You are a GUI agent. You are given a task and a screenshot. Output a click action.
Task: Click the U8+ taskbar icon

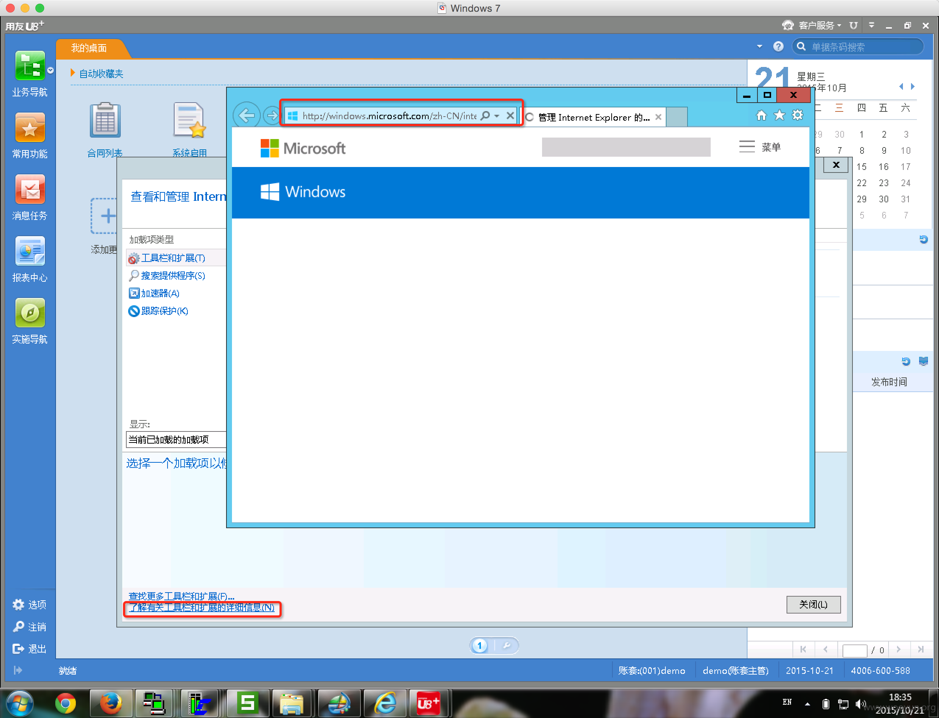coord(429,703)
